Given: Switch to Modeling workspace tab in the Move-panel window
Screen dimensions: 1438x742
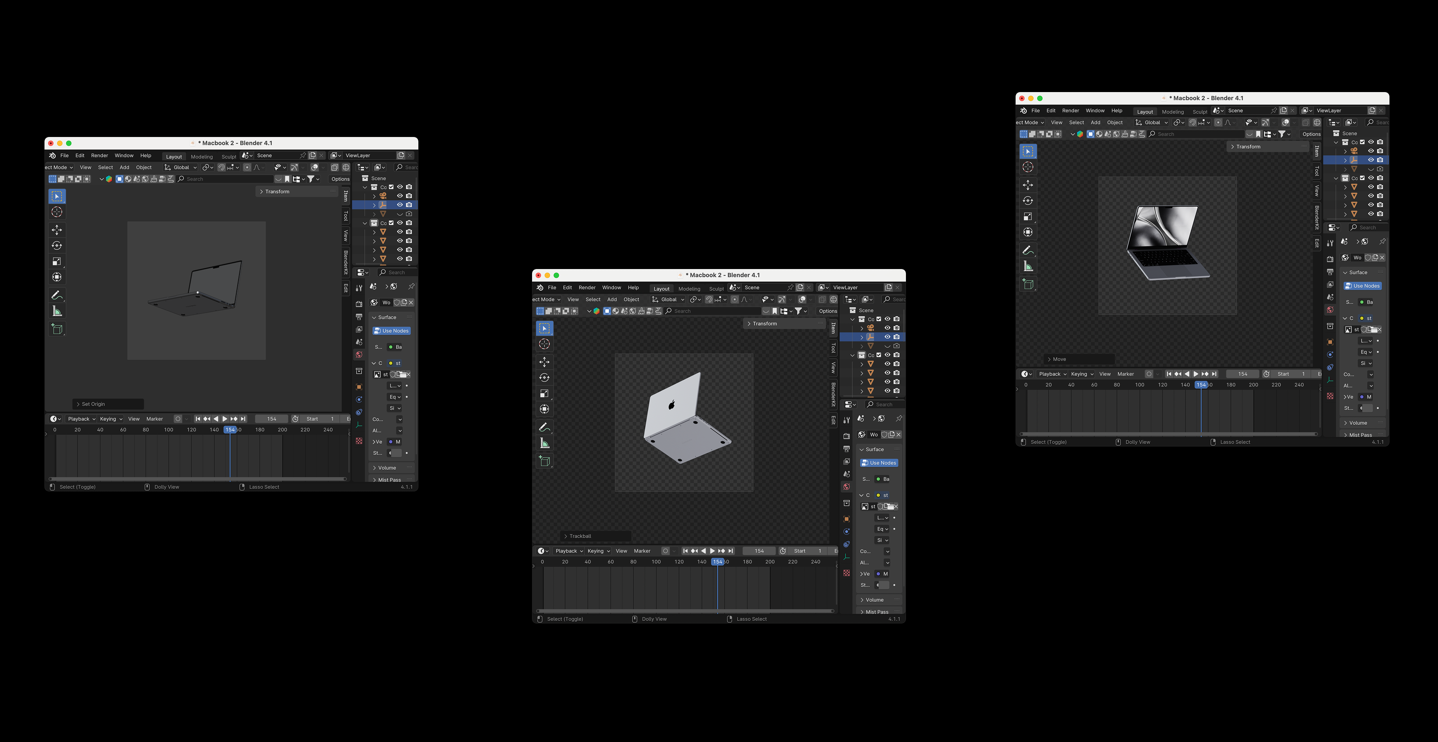Looking at the screenshot, I should 1172,111.
